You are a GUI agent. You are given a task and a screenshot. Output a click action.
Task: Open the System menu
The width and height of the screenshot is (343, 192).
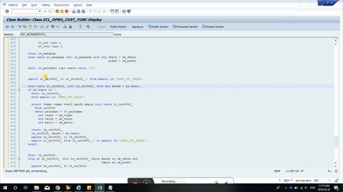coord(78,5)
